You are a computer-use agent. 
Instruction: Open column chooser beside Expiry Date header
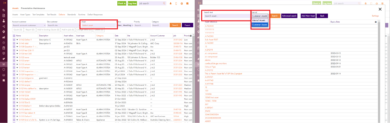(x=376, y=22)
